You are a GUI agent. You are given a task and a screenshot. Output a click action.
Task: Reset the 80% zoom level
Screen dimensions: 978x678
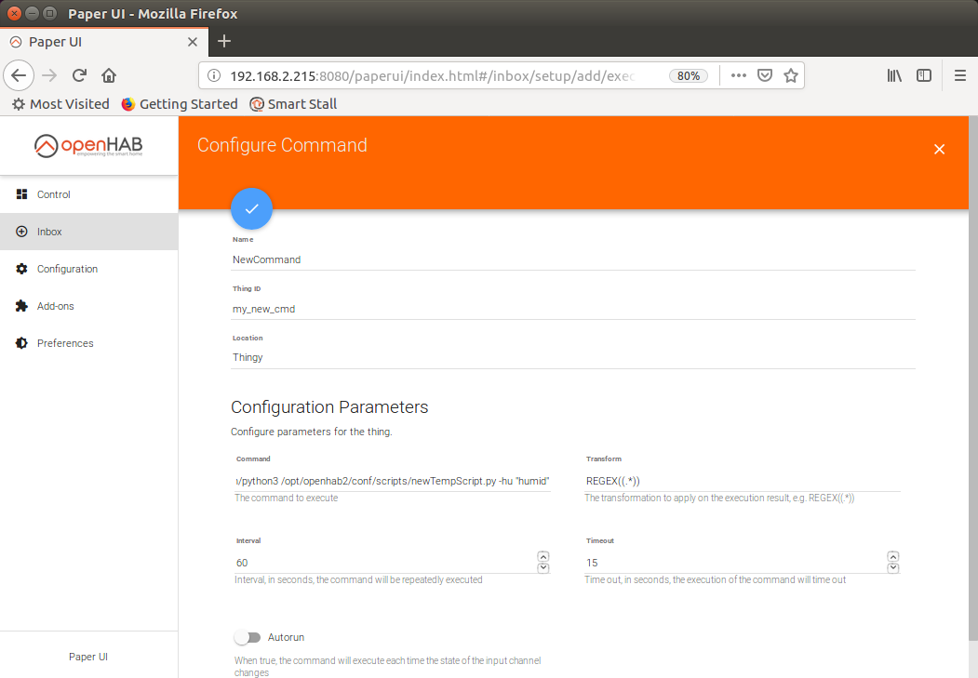click(689, 75)
